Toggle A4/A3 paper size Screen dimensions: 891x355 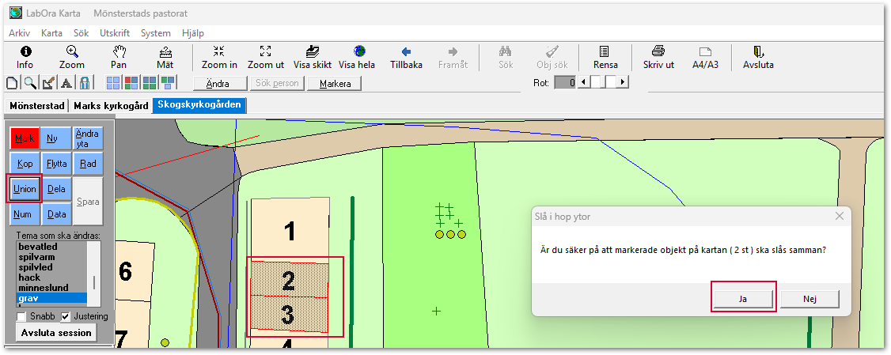(705, 58)
